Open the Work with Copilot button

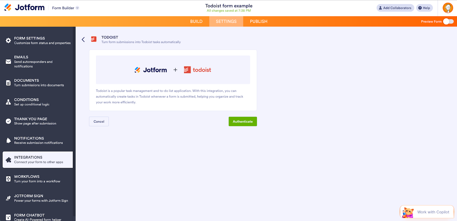click(427, 212)
